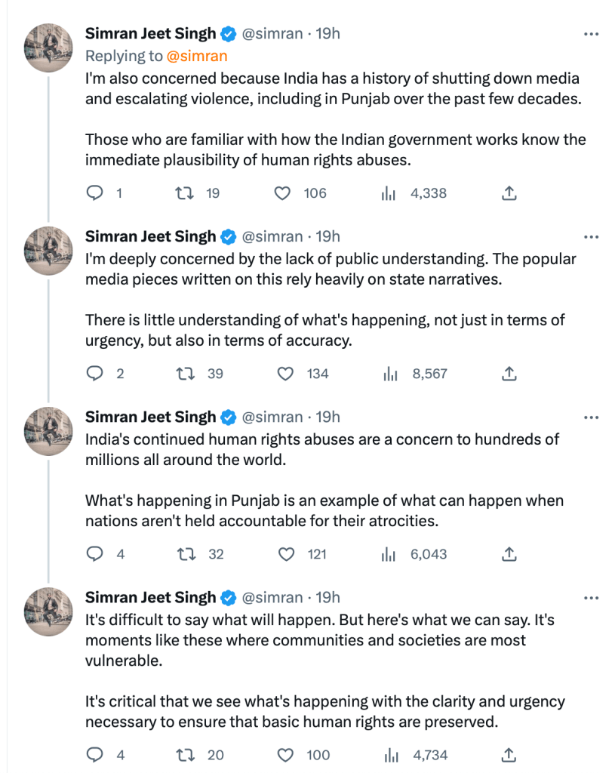Reply to the tweet about state narratives
615x773 pixels.
(x=95, y=374)
